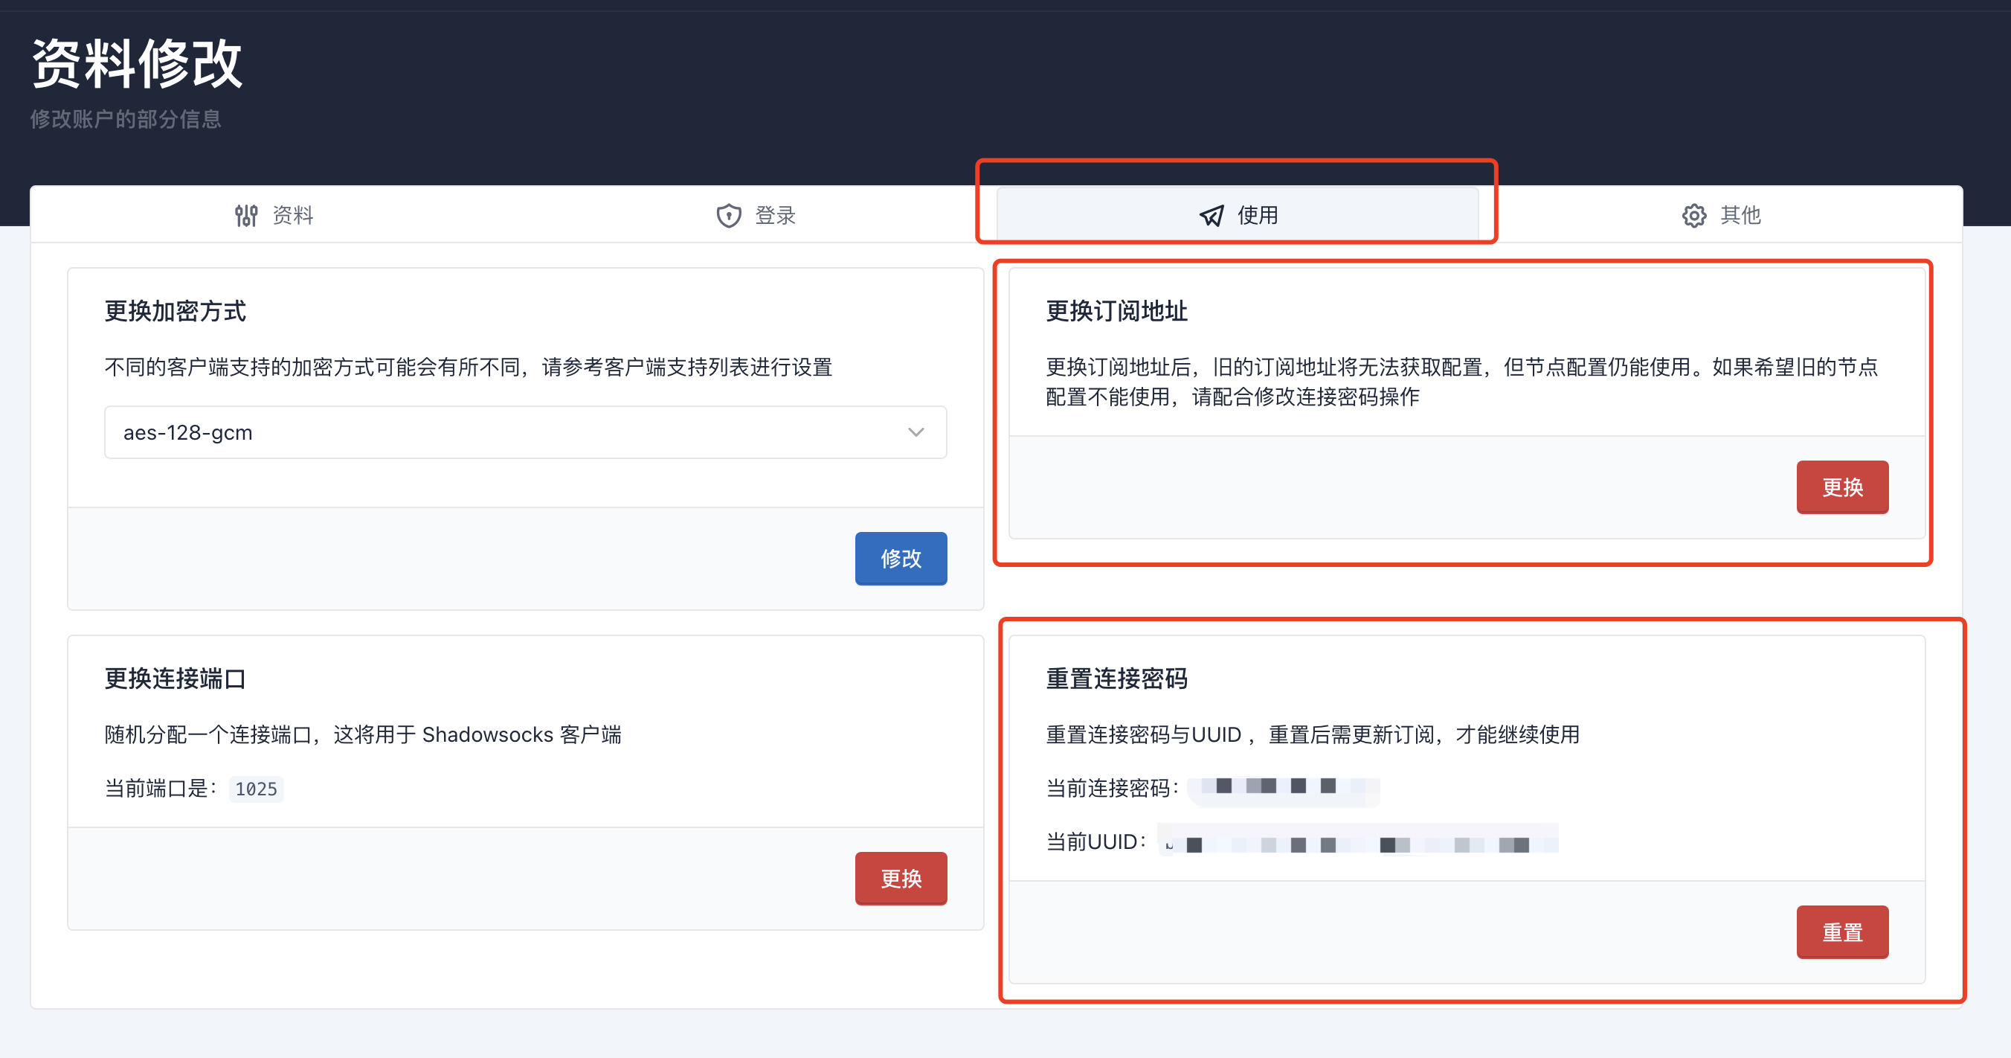The width and height of the screenshot is (2011, 1058).
Task: Click the shield icon on 登录 tab
Action: pyautogui.click(x=728, y=216)
